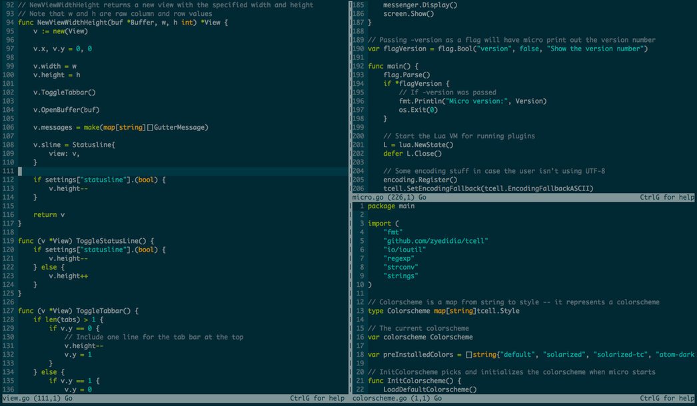This screenshot has height=406, width=697.
Task: Click the line "os.Exit(0)"
Action: click(x=418, y=110)
